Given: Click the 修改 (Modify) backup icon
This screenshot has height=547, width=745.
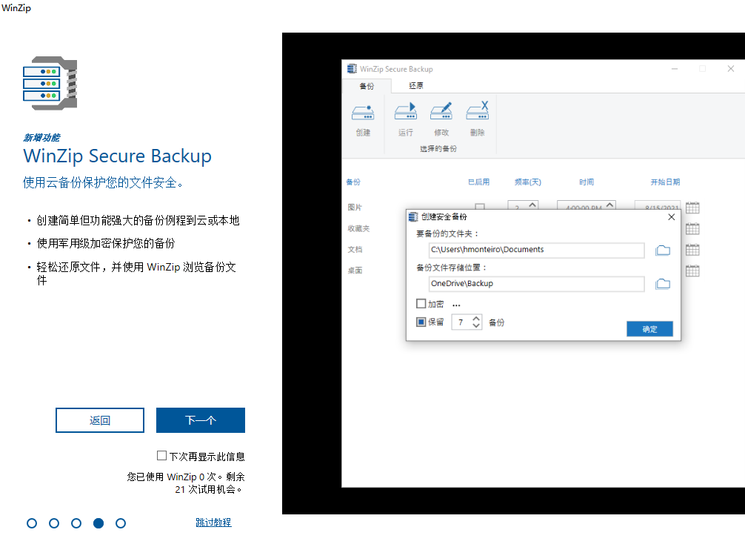Looking at the screenshot, I should coord(441,113).
